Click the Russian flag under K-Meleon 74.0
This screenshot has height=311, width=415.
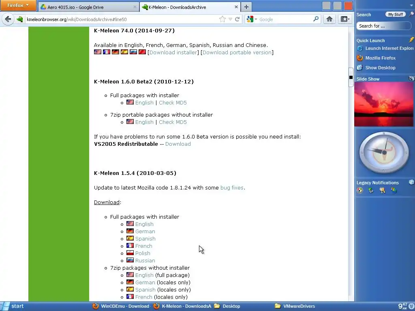tap(133, 52)
